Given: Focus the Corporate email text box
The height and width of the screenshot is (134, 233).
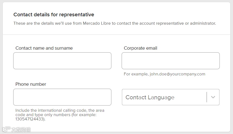Looking at the screenshot, I should pyautogui.click(x=171, y=61).
